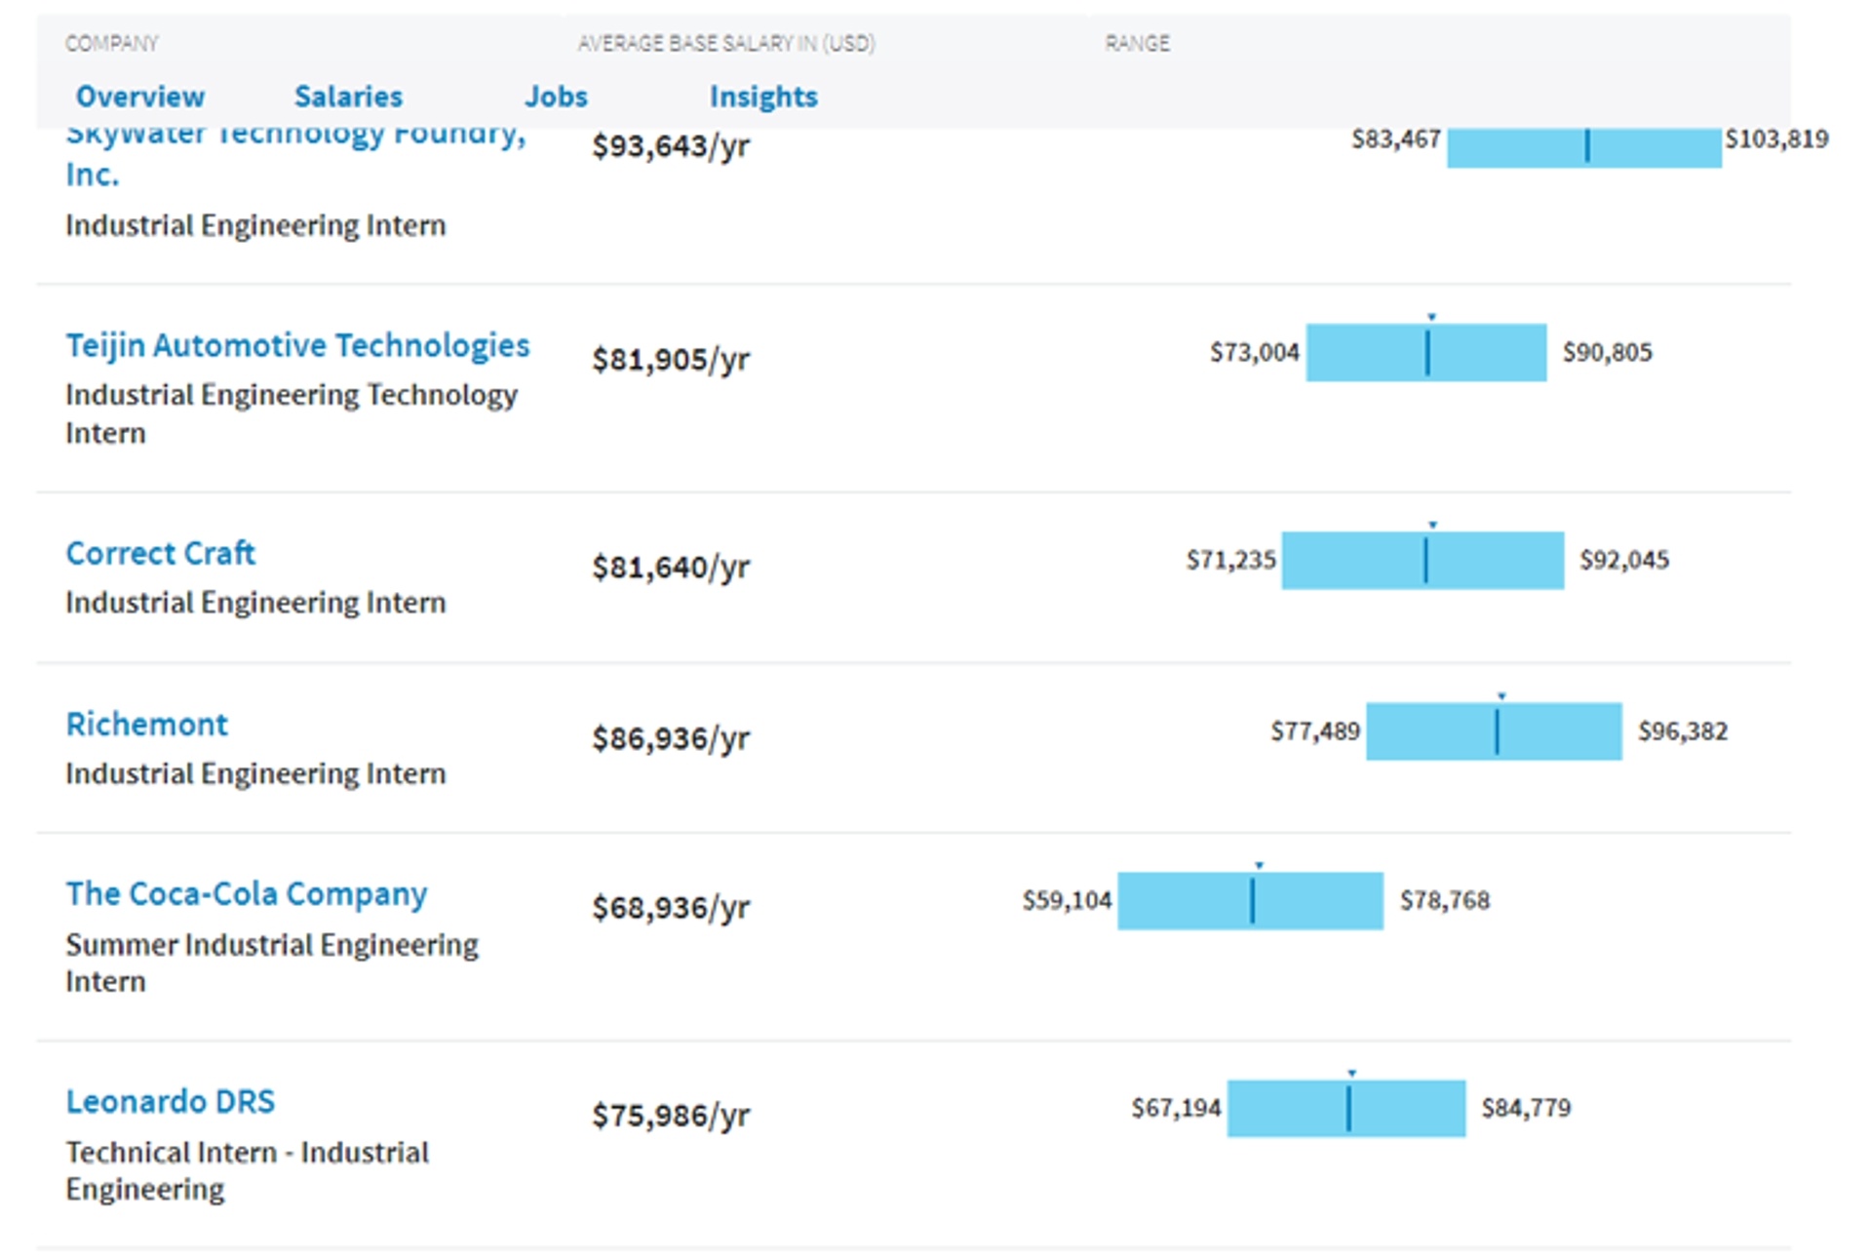Click the Coca-Cola salary range bar
The width and height of the screenshot is (1872, 1258).
click(x=1250, y=901)
